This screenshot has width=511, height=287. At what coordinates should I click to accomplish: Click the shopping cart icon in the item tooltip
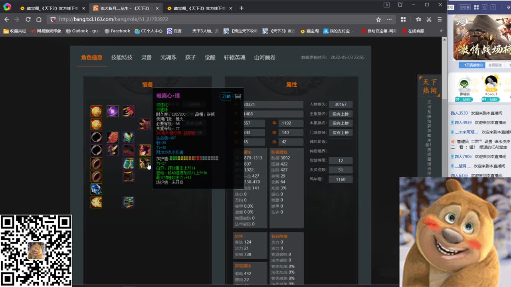pos(238,96)
